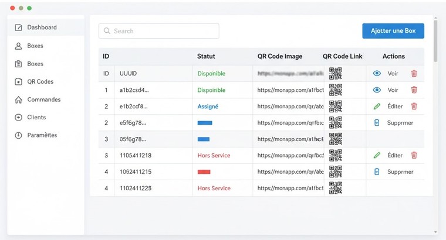This screenshot has height=240, width=446.
Task: Open Boxes with the person icon
Action: [x=35, y=46]
